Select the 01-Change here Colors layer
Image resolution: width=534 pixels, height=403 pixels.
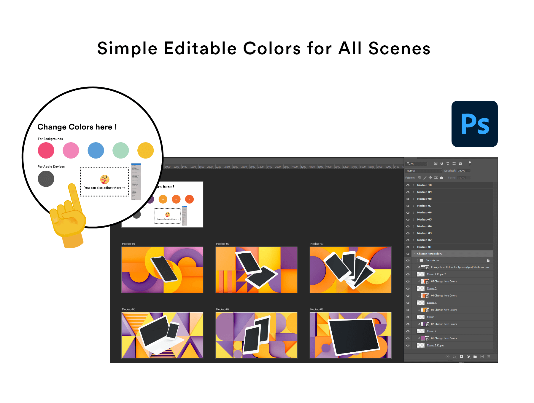pyautogui.click(x=452, y=338)
